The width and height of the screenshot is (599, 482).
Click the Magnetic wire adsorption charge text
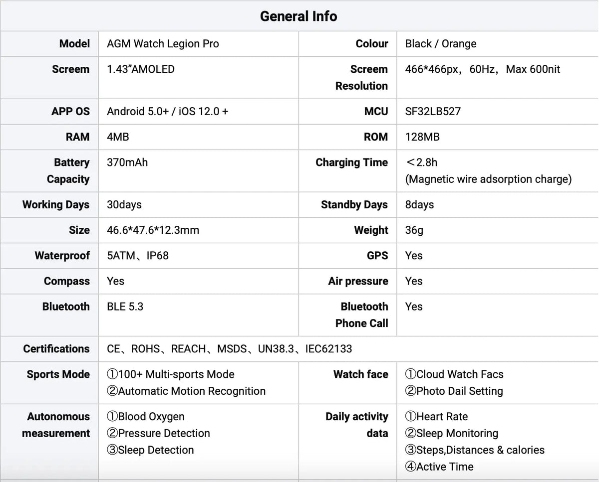coord(489,179)
